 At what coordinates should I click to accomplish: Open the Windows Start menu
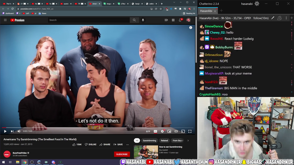coord(3,162)
